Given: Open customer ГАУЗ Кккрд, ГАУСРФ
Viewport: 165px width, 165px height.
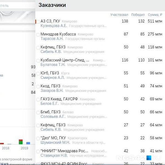Looking at the screenshot, I should click(59, 99).
